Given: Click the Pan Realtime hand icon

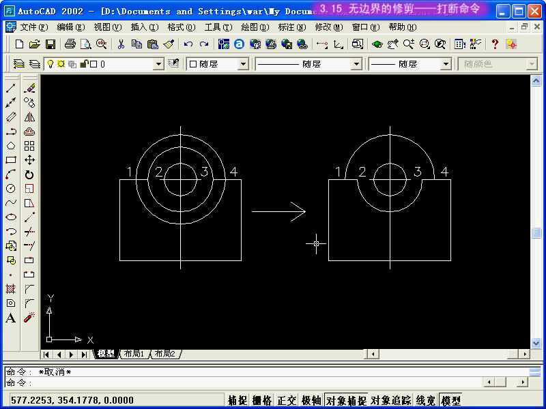Looking at the screenshot, I should tap(393, 44).
